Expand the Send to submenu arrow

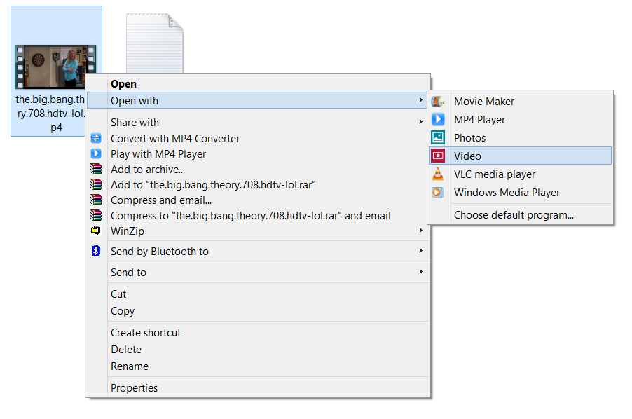click(x=421, y=272)
